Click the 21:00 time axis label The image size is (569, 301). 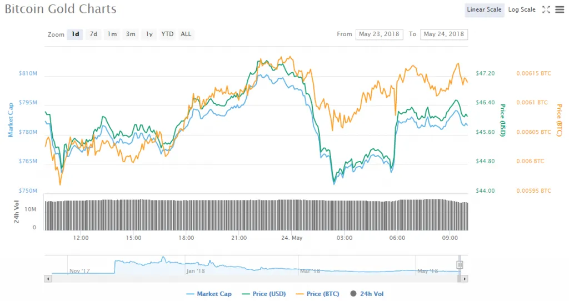(239, 238)
